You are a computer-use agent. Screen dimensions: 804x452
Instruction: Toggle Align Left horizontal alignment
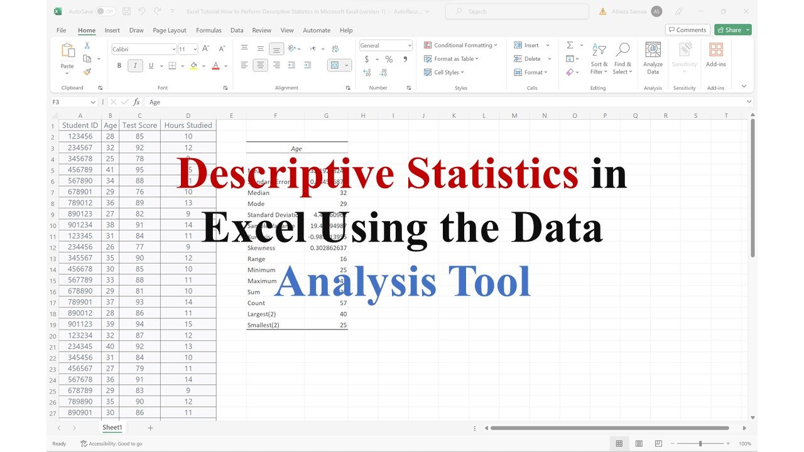(x=244, y=65)
